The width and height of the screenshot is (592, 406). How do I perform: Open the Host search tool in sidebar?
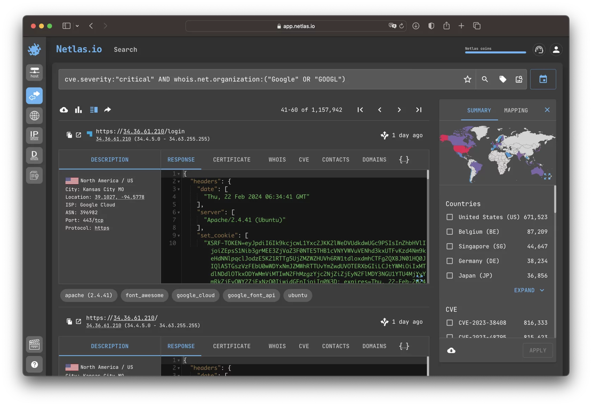pyautogui.click(x=34, y=71)
